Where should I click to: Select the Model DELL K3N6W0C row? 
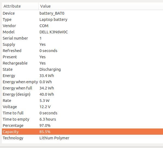82,32
